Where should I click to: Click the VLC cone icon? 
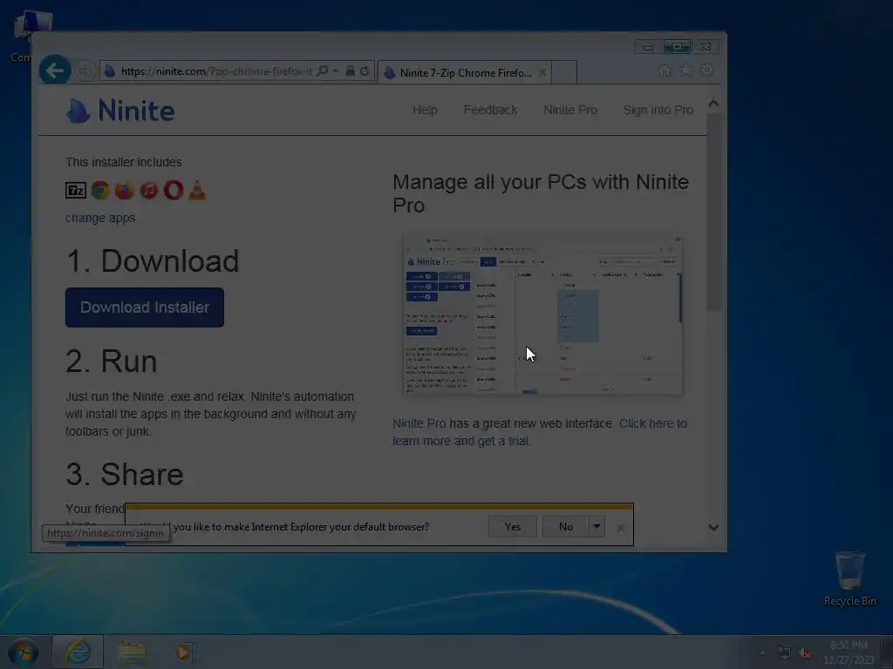197,190
